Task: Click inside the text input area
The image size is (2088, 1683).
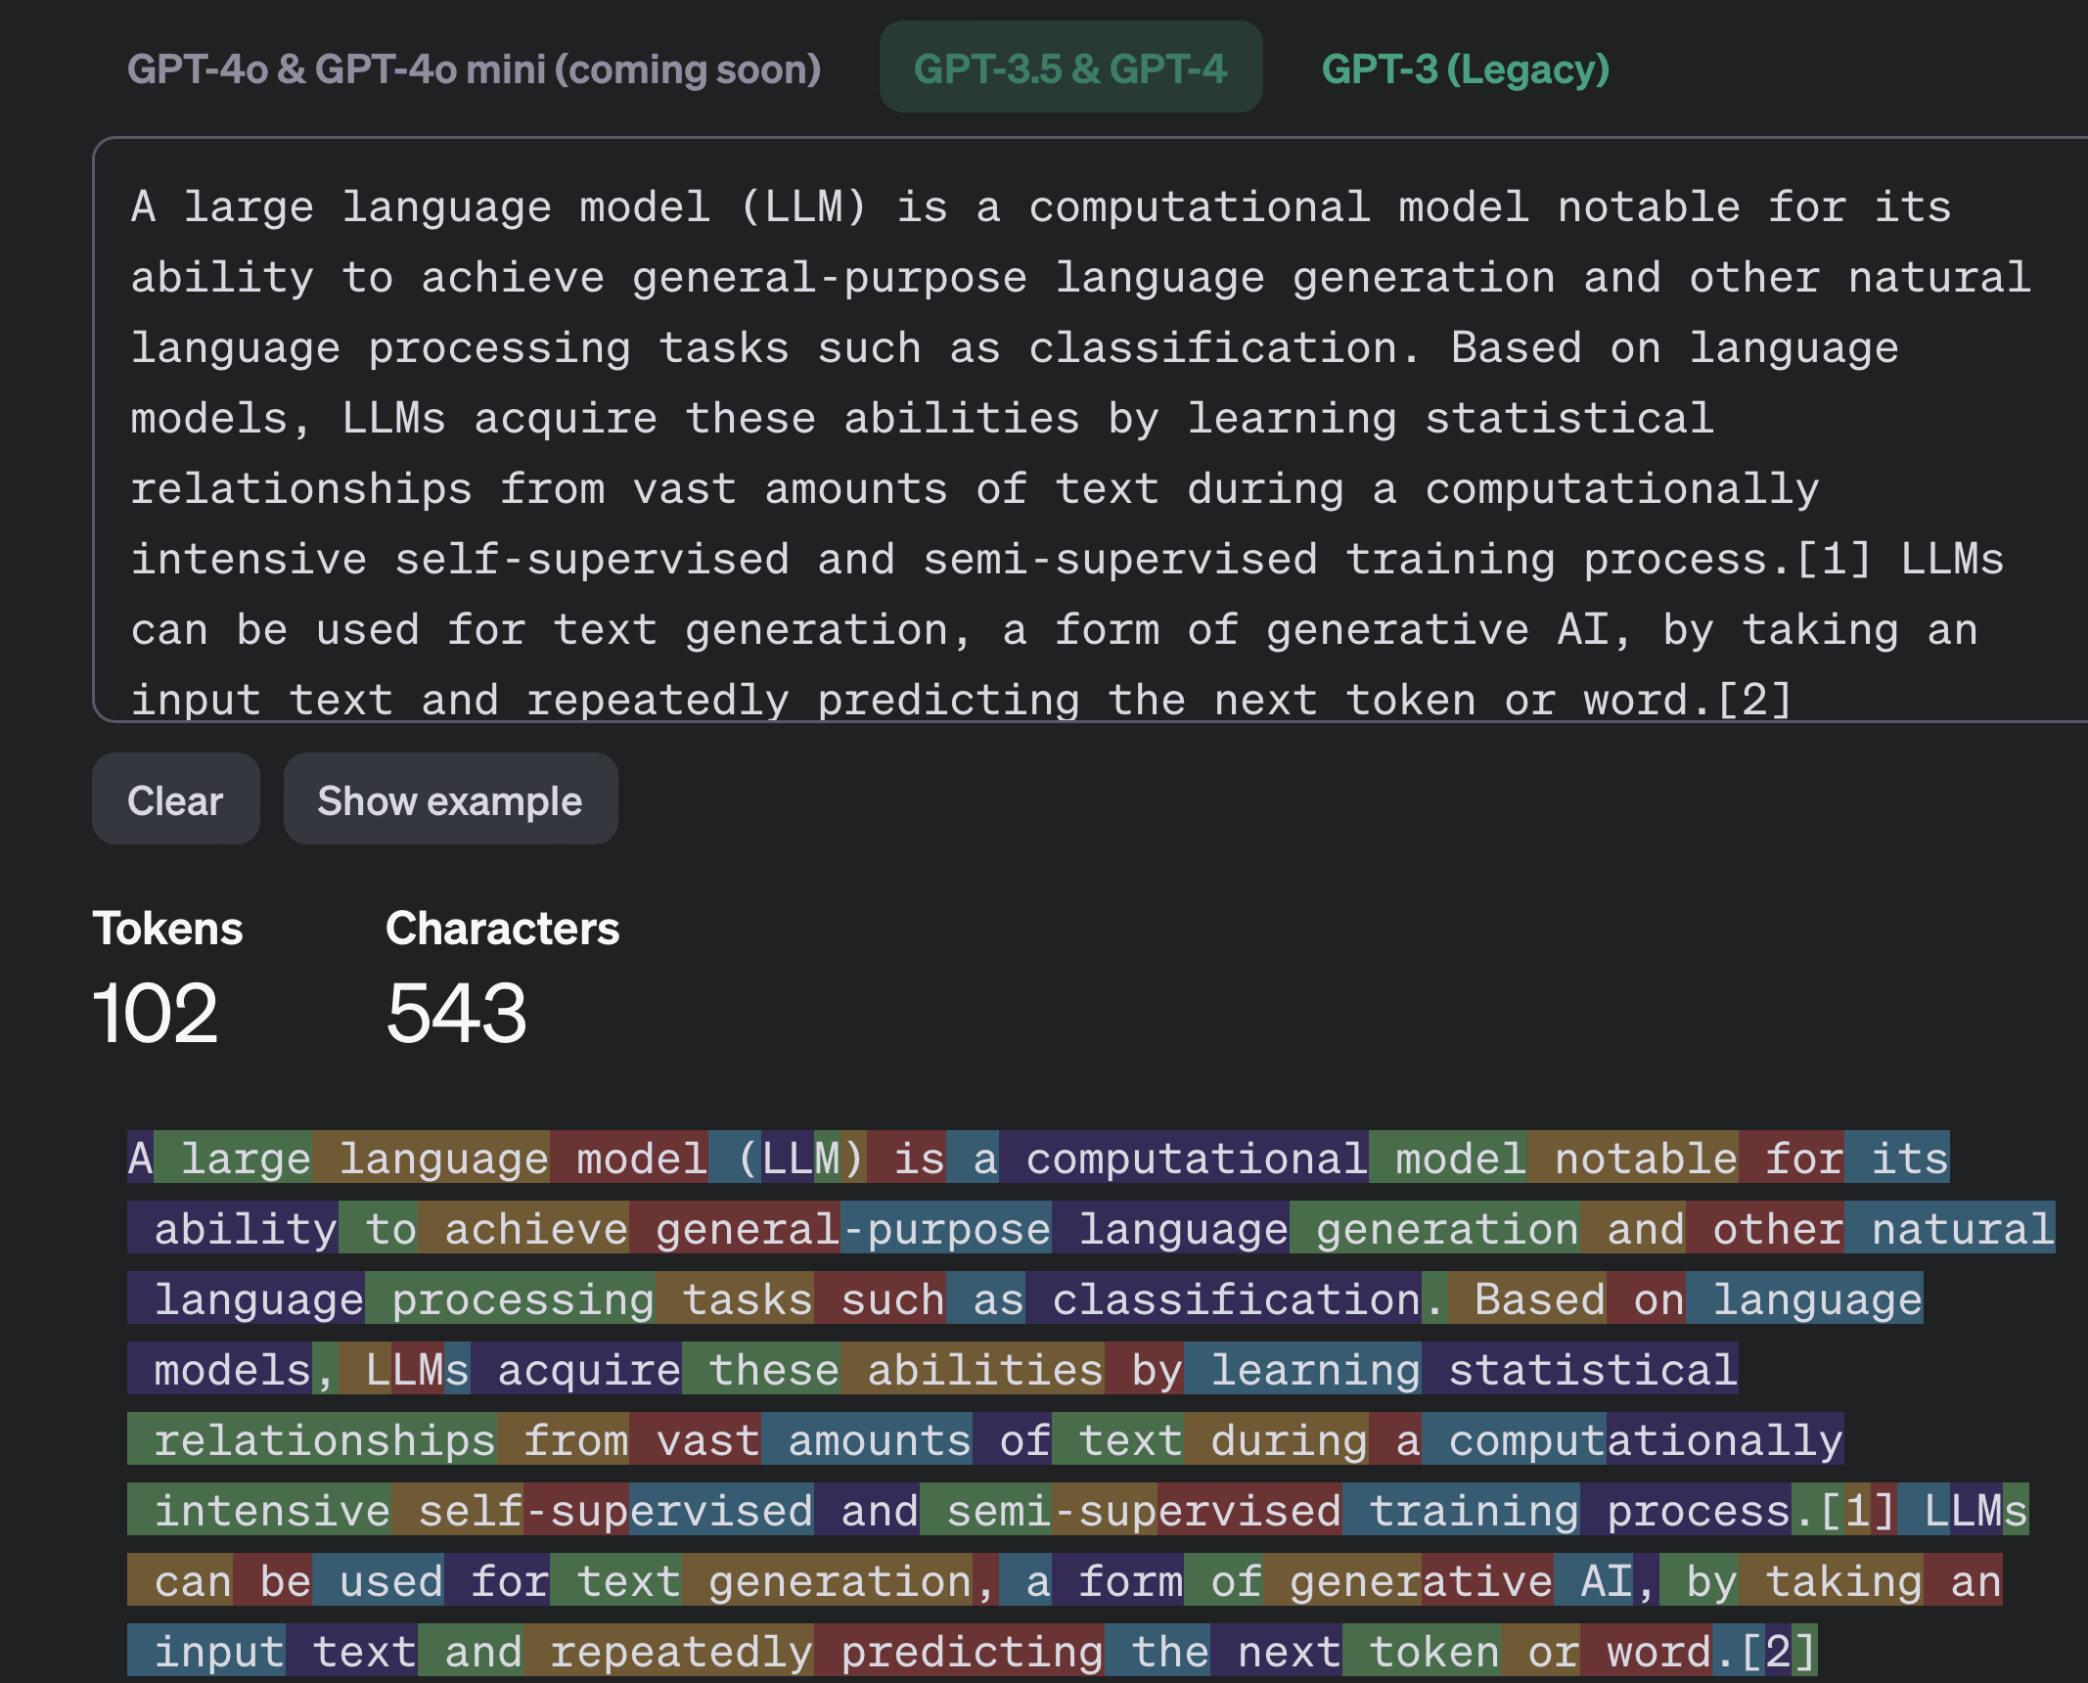Action: 1076,431
